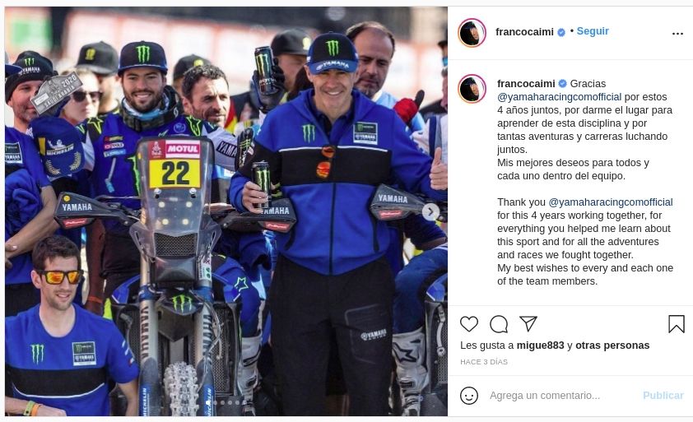Image resolution: width=693 pixels, height=422 pixels.
Task: Share post via the paper plane icon
Action: (x=528, y=323)
